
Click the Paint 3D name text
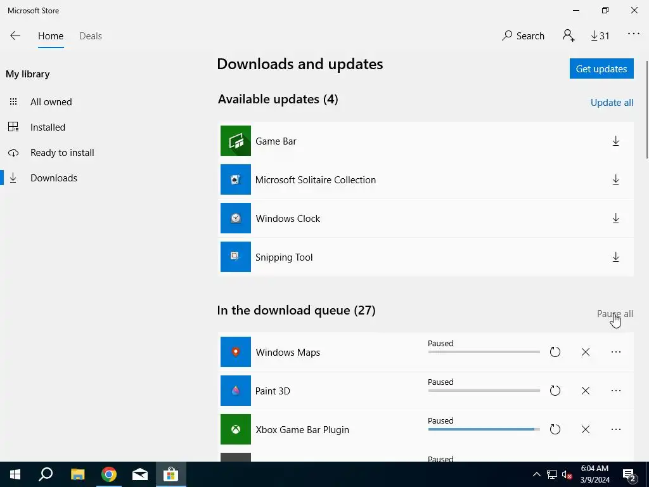pos(273,391)
